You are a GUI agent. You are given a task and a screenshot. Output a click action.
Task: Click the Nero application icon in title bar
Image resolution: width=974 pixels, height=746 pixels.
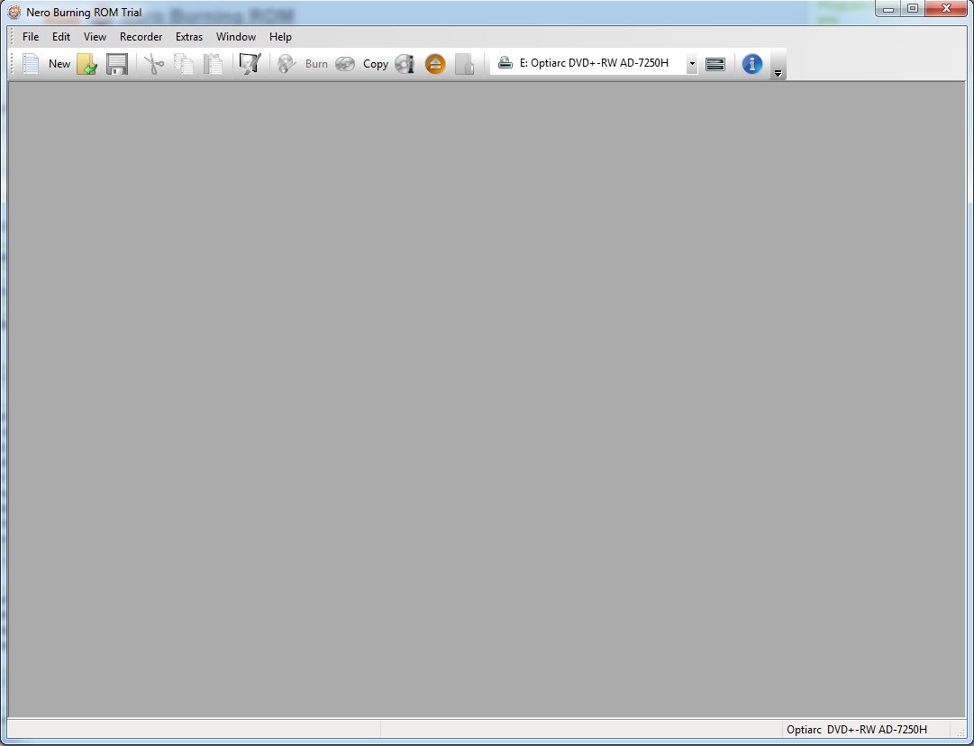tap(14, 12)
